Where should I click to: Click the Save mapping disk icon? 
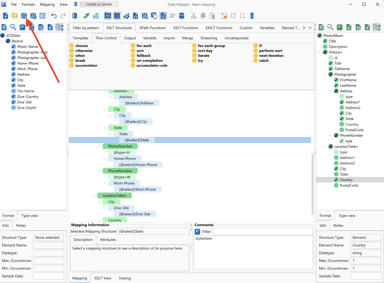point(24,16)
